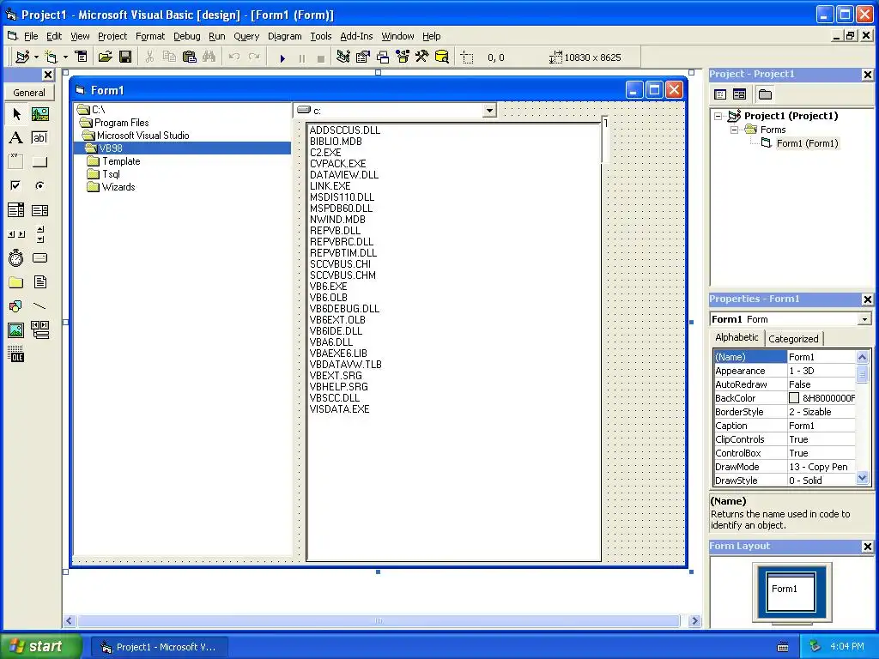The width and height of the screenshot is (879, 659).
Task: Select the CheckBox tool in toolbox
Action: tap(16, 185)
